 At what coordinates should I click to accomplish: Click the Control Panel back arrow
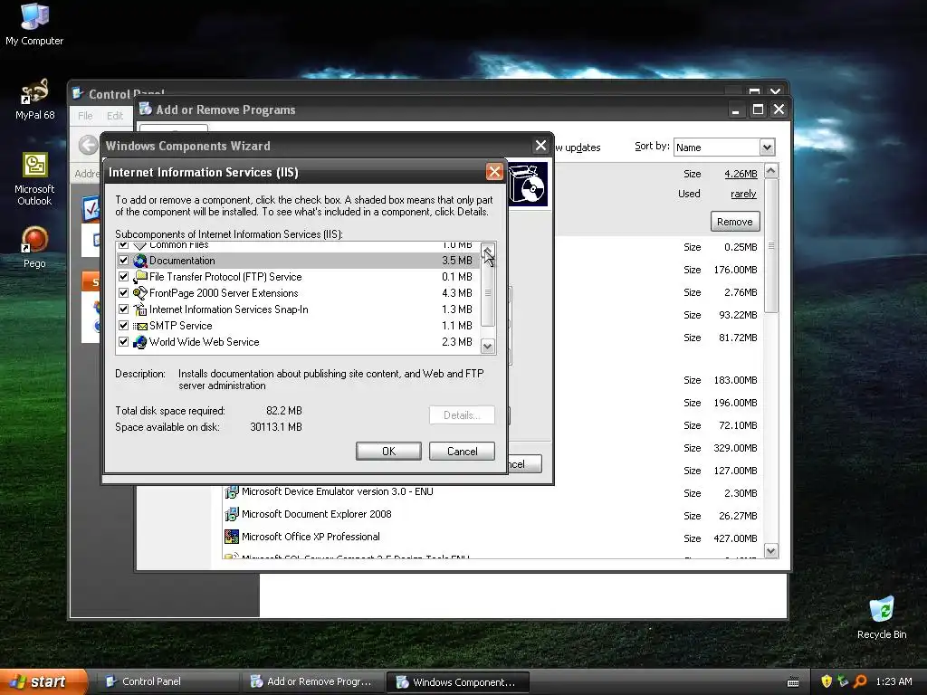88,145
